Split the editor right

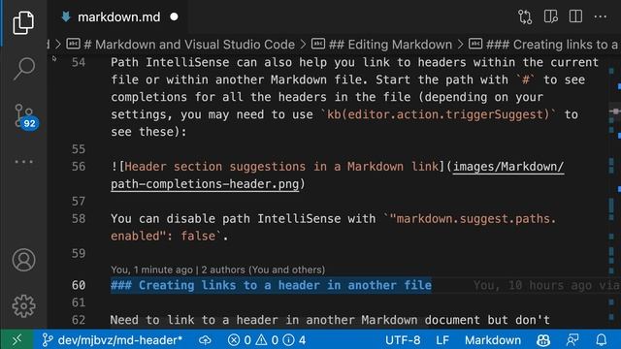pos(575,16)
